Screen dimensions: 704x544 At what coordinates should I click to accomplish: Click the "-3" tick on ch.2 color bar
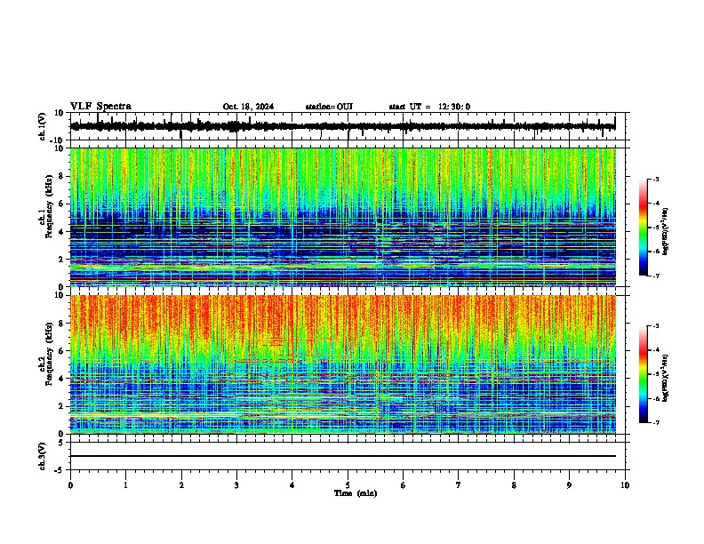[x=655, y=326]
